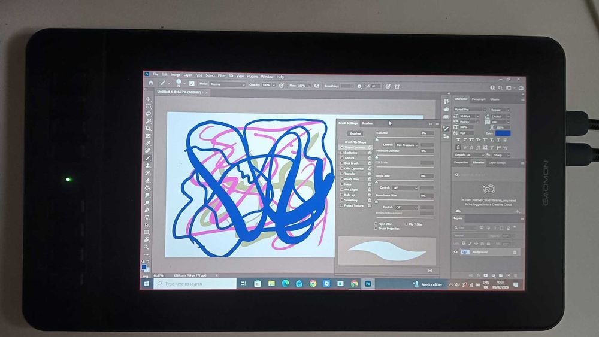
Task: Click the Brushes button in Brush Settings
Action: [x=355, y=133]
